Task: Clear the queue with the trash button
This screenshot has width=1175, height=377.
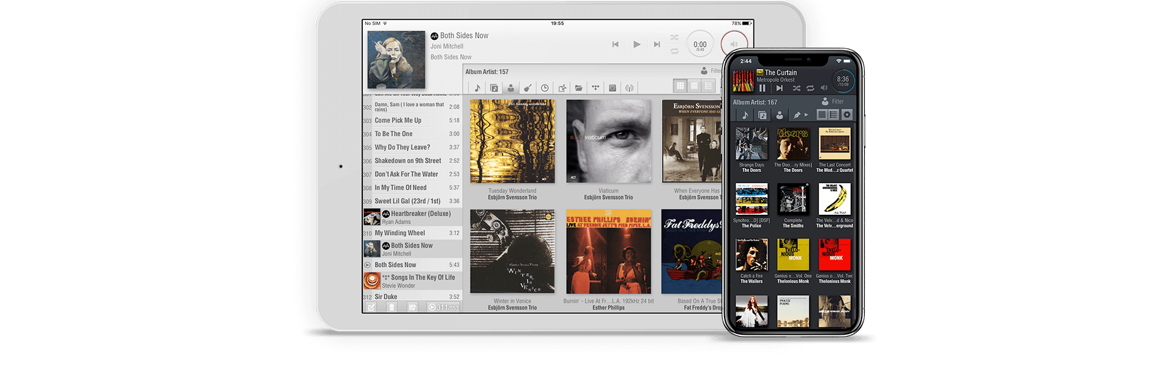Action: click(392, 307)
